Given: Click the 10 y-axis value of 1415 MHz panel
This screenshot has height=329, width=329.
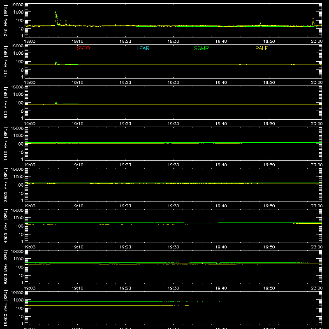Looking at the screenshot, I should [x=21, y=152].
